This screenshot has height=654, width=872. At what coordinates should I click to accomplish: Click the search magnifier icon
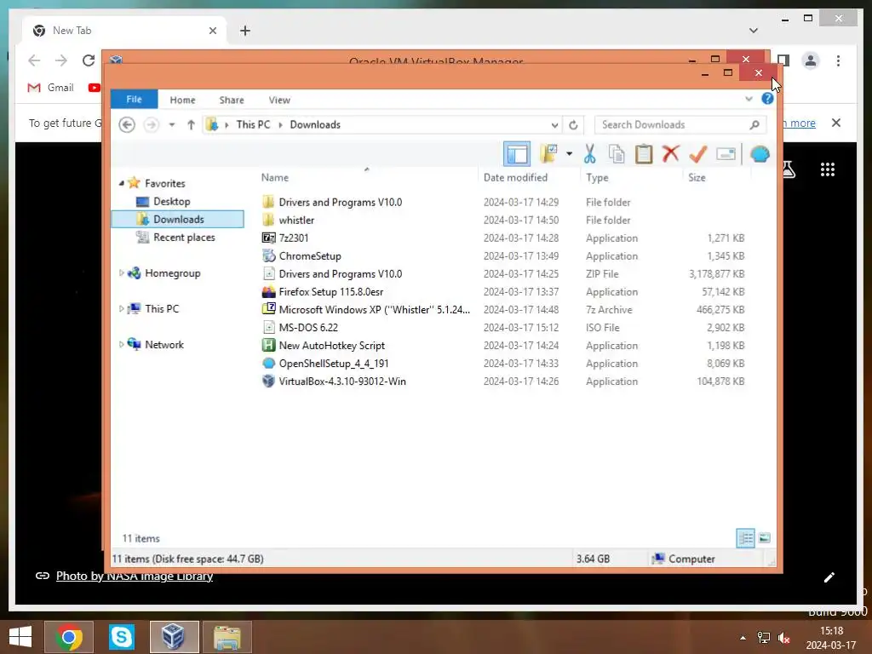[x=754, y=124]
